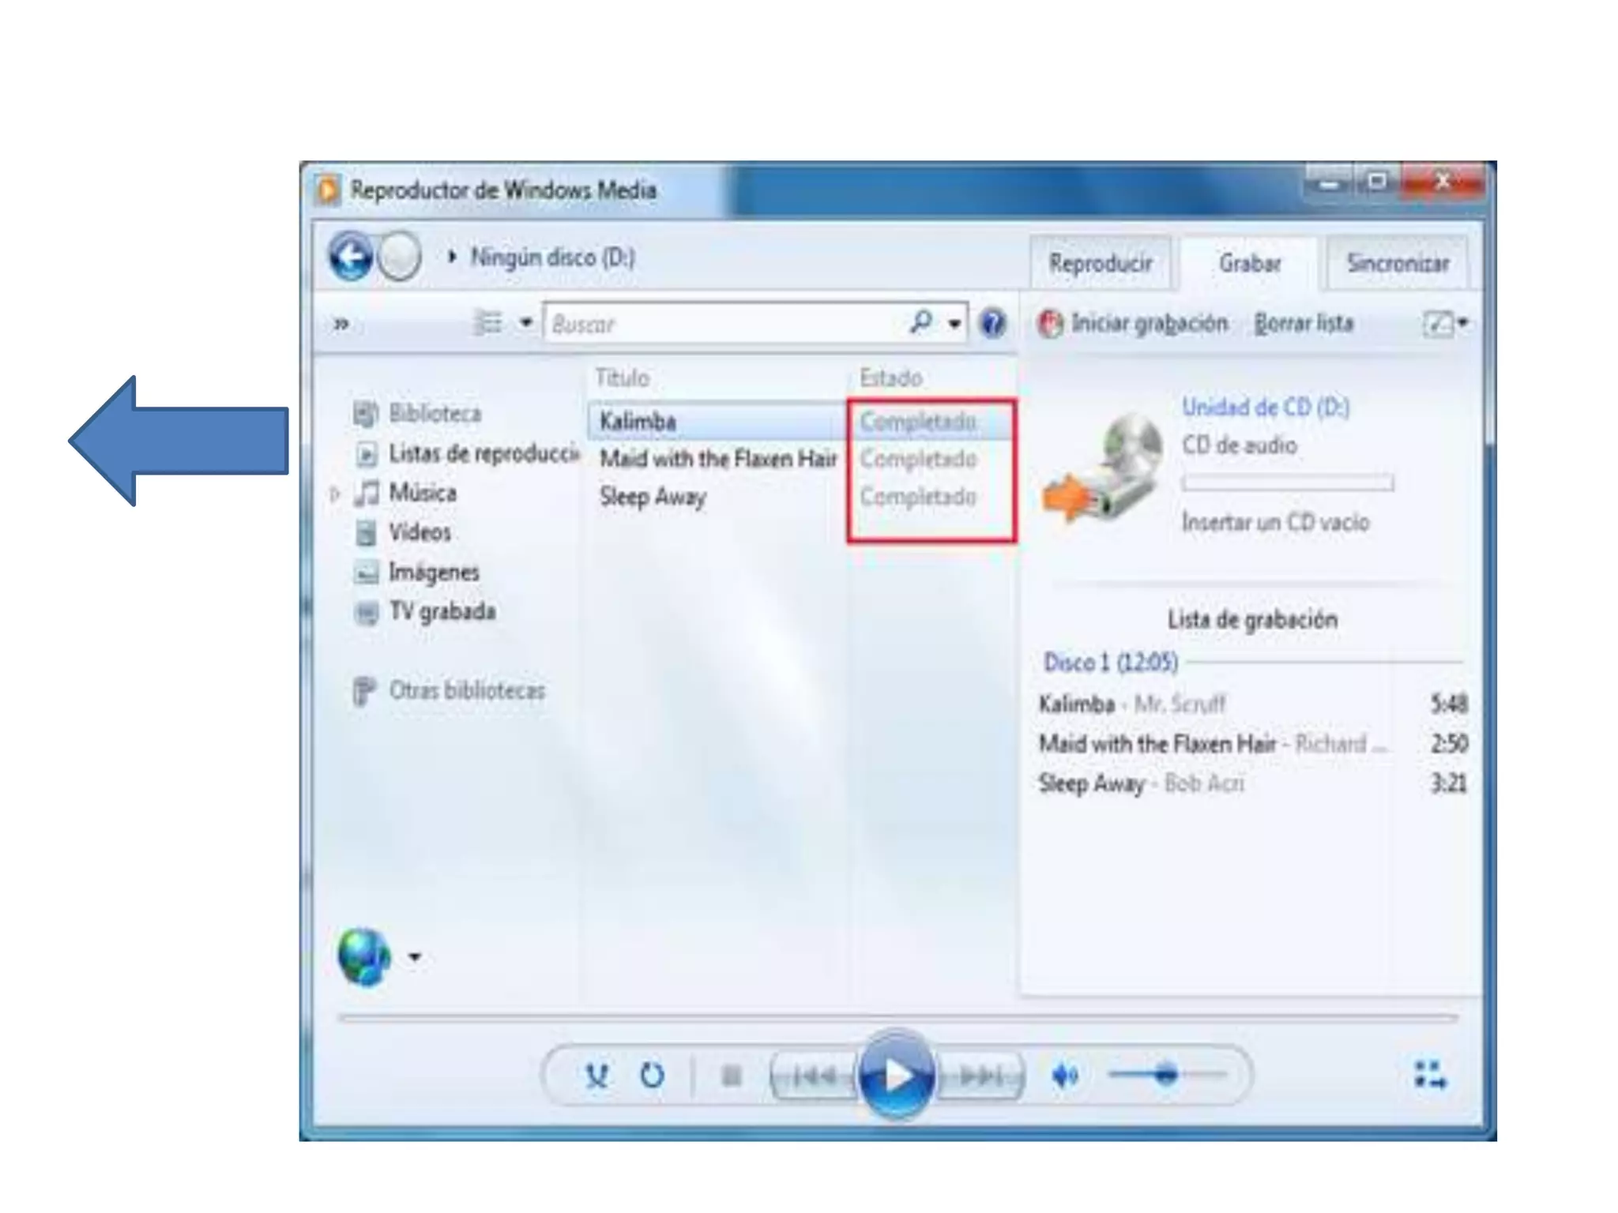The image size is (1618, 1213).
Task: Switch to now playing mode icon
Action: click(x=1430, y=1075)
